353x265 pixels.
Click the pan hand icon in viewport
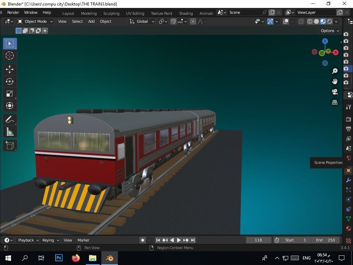335,81
